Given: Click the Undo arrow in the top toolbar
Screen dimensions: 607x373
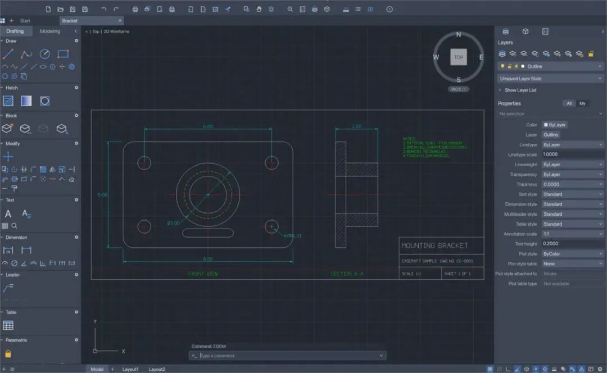Looking at the screenshot, I should (x=103, y=10).
